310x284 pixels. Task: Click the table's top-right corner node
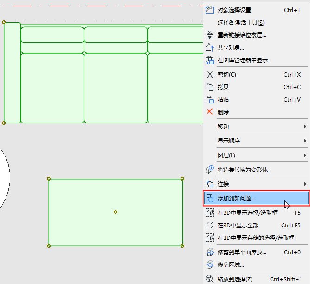point(182,179)
